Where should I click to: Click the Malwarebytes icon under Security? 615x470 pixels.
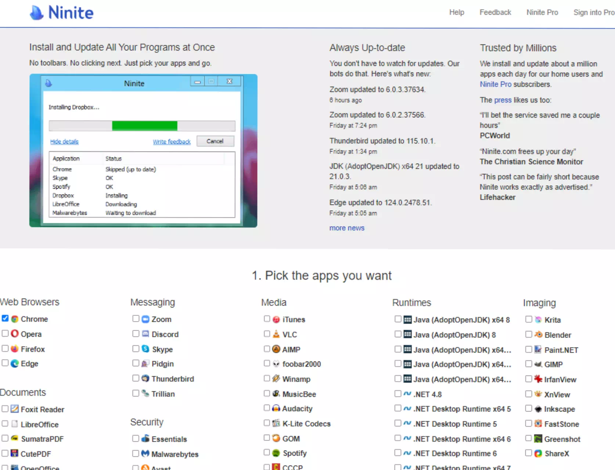[x=145, y=454]
